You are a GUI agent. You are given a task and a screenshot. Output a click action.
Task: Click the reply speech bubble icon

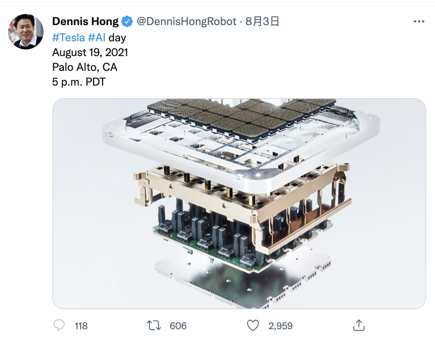click(x=59, y=325)
